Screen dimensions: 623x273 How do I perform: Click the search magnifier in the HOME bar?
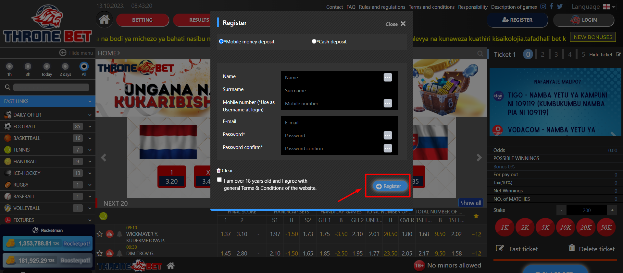(x=480, y=53)
